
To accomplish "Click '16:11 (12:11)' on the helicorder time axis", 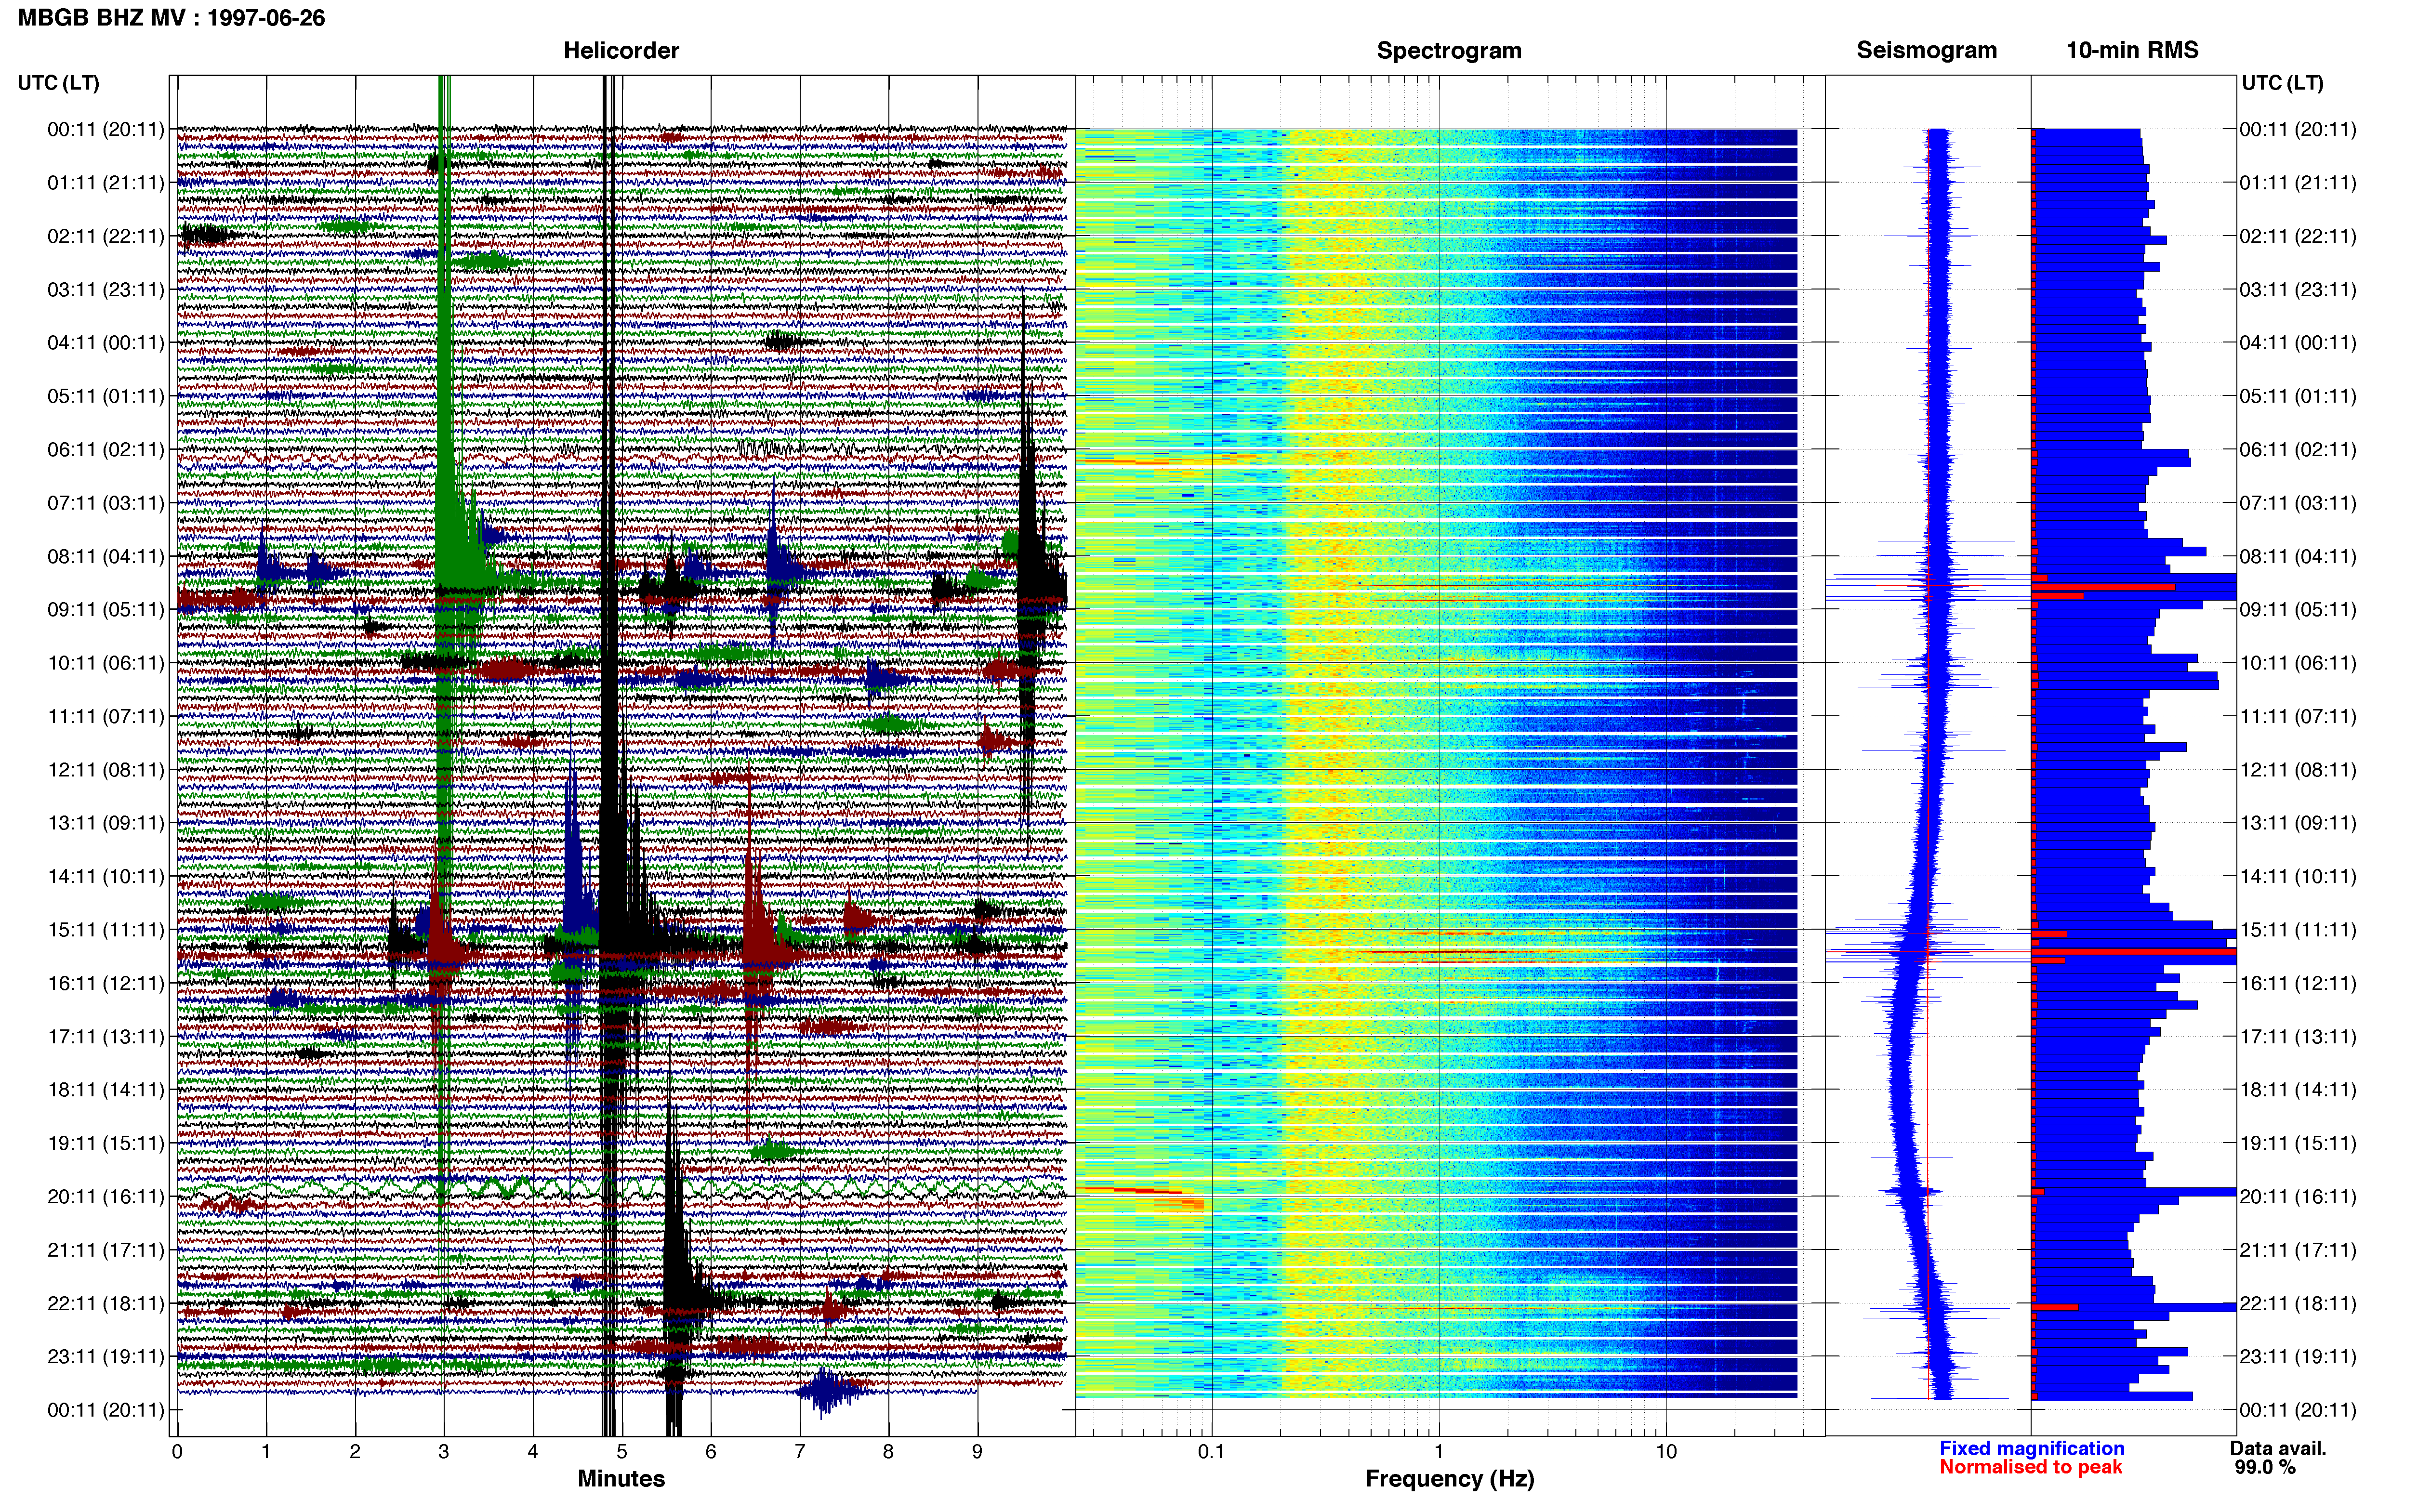I will pos(106,983).
